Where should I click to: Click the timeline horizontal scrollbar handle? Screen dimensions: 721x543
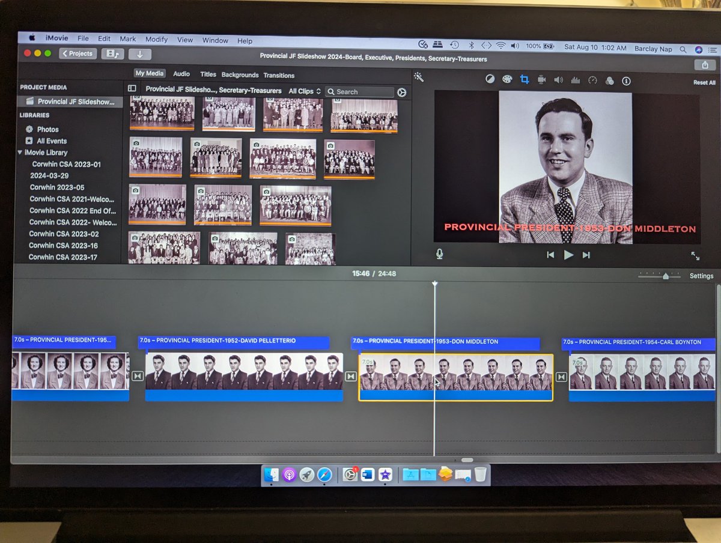click(467, 460)
